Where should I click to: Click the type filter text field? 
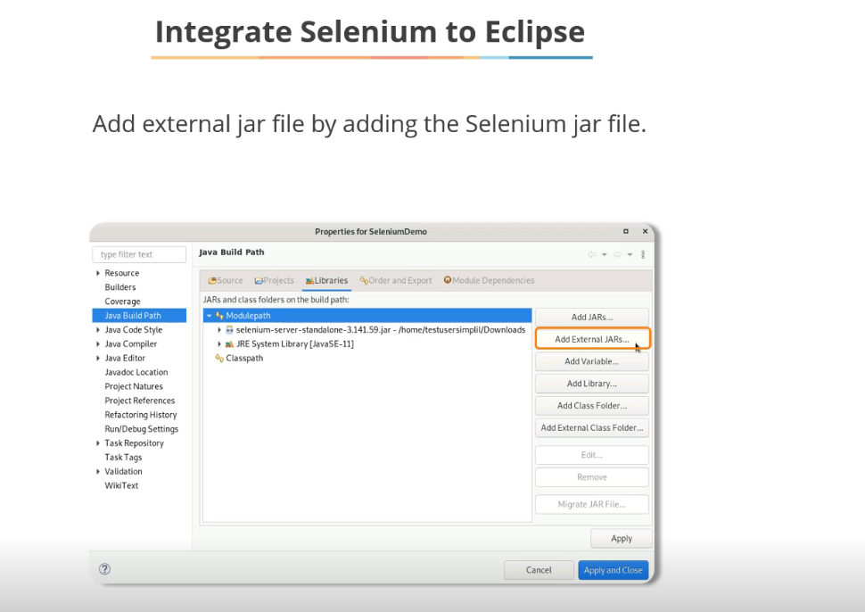tap(139, 254)
